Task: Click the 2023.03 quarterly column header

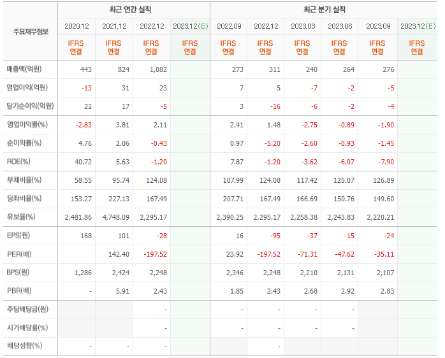Action: [x=303, y=26]
